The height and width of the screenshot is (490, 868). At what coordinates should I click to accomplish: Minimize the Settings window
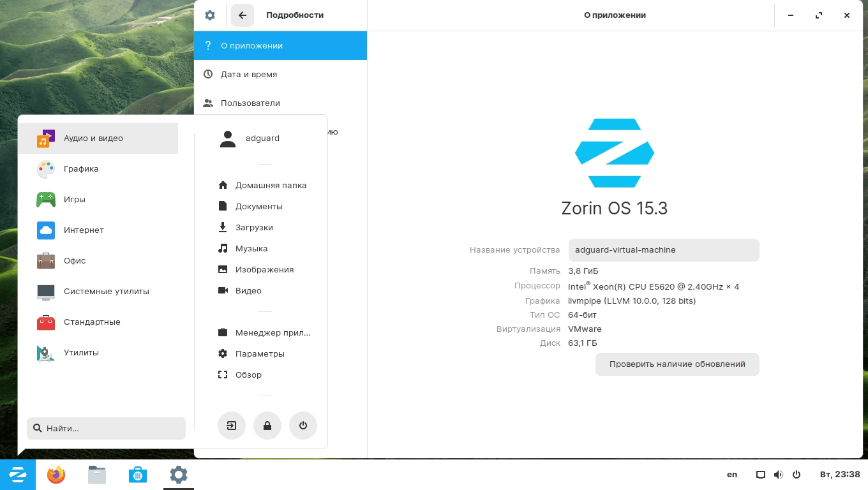[791, 15]
